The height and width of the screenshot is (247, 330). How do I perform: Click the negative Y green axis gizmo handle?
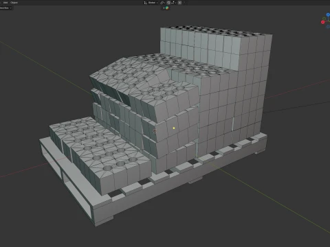coord(324,19)
